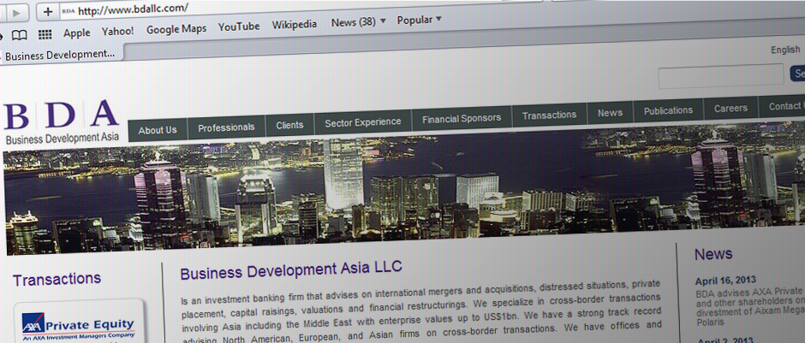This screenshot has height=343, width=805.
Task: Open the News menu item in navbar
Action: point(610,113)
